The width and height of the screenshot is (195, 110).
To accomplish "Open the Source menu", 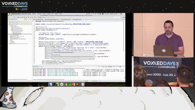I will pyautogui.click(x=29, y=14).
